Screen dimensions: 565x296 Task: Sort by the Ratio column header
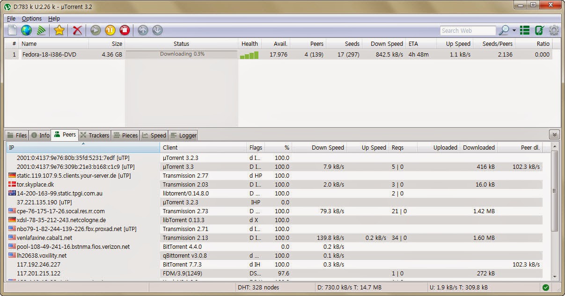[534, 43]
